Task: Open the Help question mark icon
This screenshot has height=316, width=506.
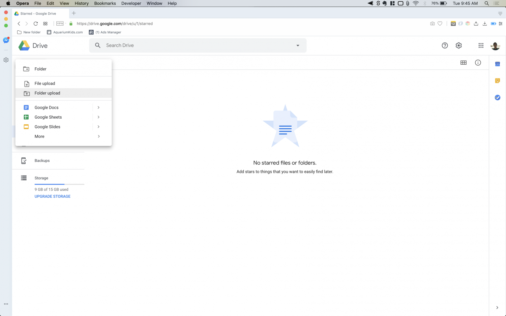Action: click(x=445, y=45)
